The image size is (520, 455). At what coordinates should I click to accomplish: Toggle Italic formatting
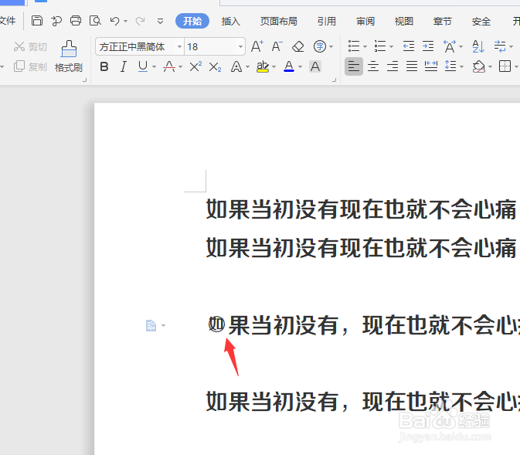point(124,66)
